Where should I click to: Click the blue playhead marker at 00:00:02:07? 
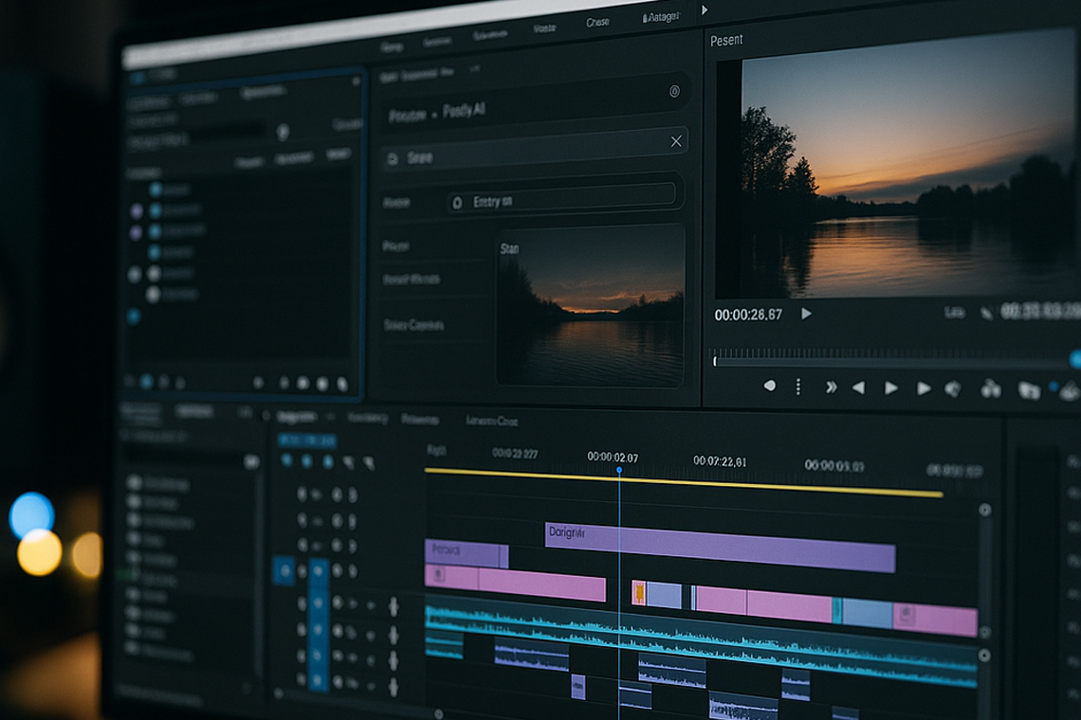[619, 470]
